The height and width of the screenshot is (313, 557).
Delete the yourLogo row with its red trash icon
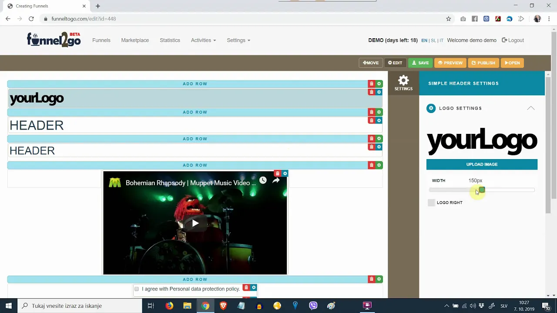[371, 92]
